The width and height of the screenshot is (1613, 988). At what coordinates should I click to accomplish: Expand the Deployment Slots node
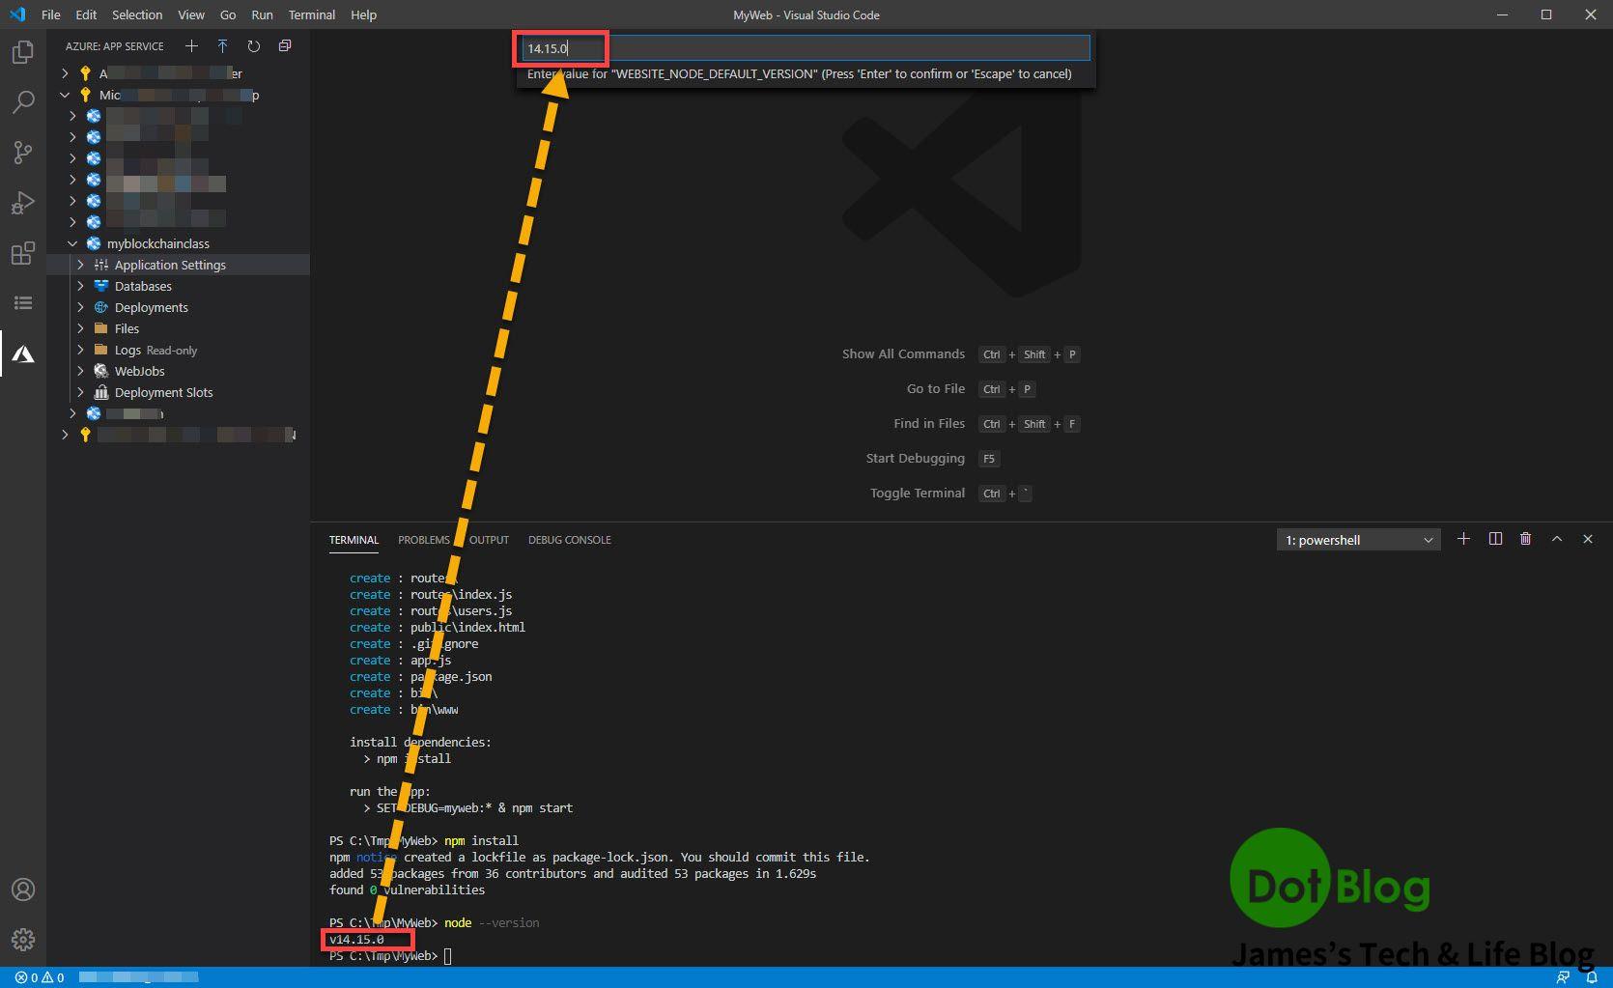click(80, 392)
